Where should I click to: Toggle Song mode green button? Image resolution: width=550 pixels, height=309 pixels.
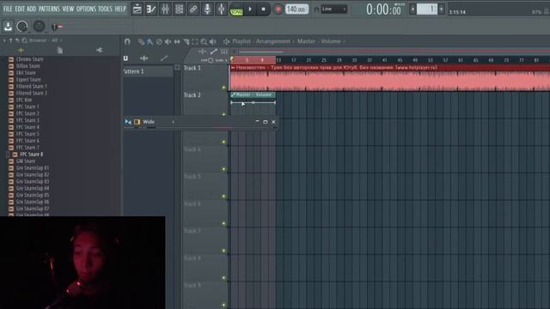click(236, 12)
